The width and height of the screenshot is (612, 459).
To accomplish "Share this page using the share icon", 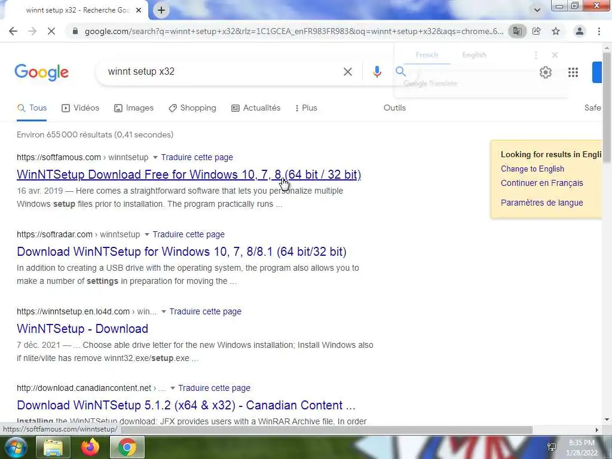I will point(537,31).
